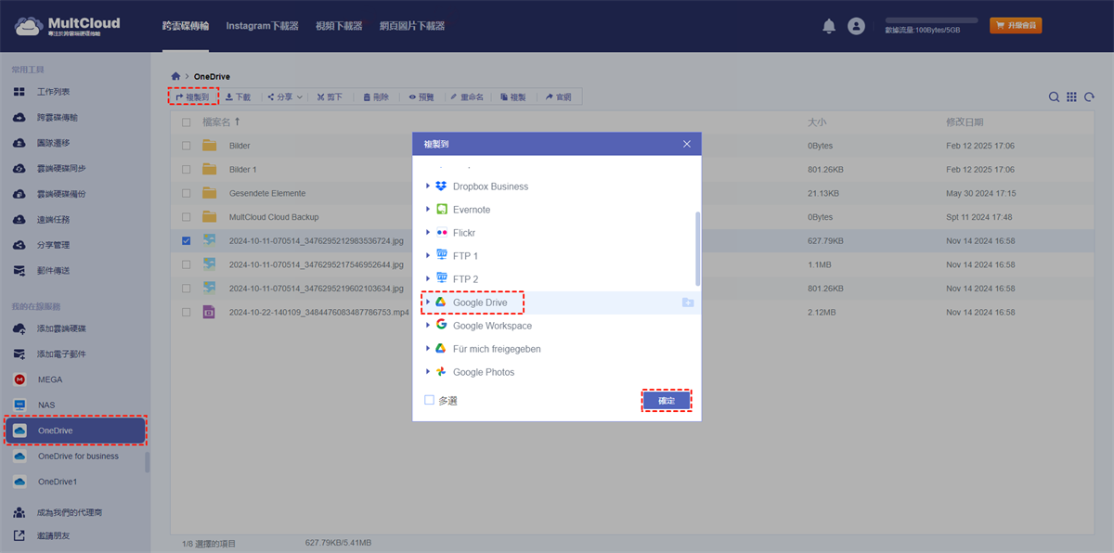Viewport: 1114px width, 553px height.
Task: Expand the Evernote tree node
Action: click(x=428, y=210)
